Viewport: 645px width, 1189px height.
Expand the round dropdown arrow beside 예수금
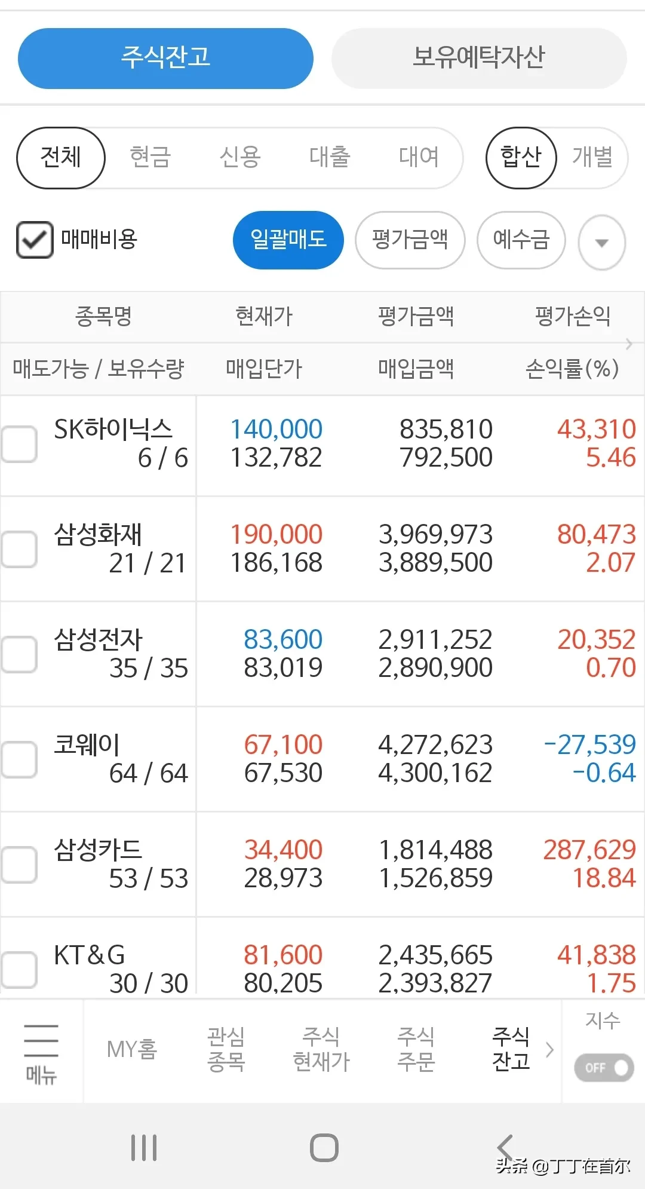click(x=602, y=242)
